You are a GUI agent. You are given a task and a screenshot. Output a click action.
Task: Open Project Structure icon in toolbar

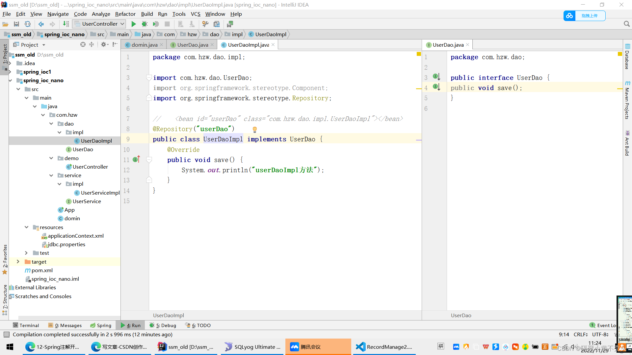click(217, 24)
